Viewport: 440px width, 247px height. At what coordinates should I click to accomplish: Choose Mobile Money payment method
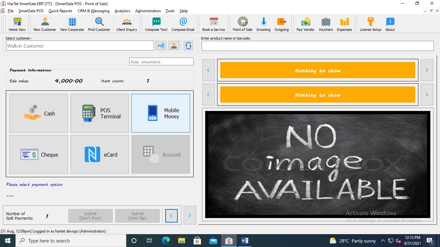click(161, 113)
